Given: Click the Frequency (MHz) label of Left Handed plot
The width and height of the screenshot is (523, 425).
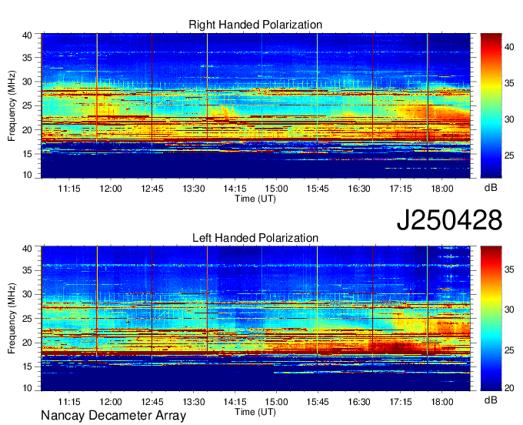Looking at the screenshot, I should tap(12, 319).
